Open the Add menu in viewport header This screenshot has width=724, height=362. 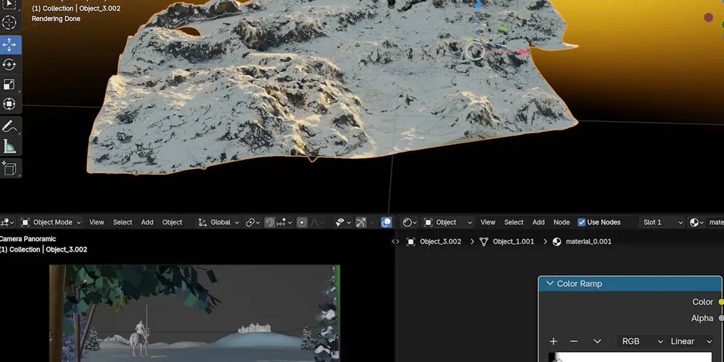tap(147, 222)
